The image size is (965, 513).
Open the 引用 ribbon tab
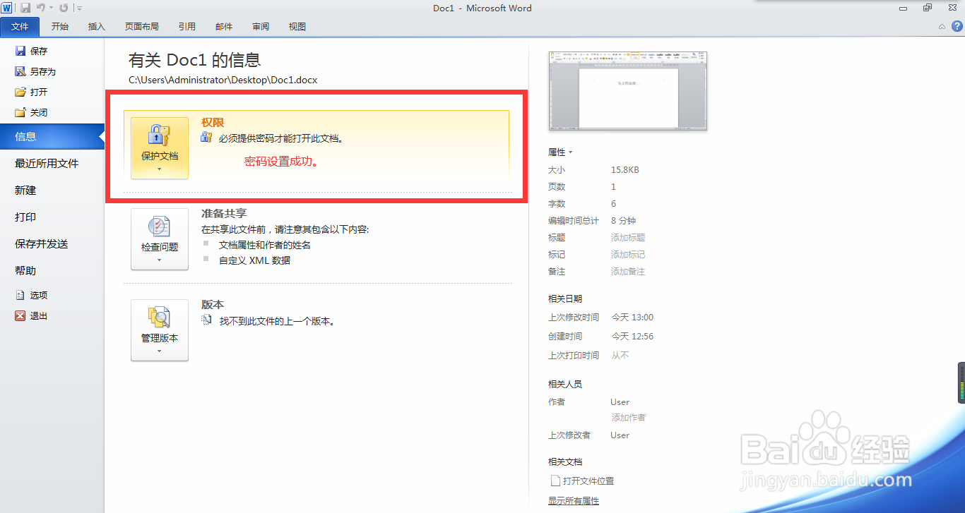[187, 27]
